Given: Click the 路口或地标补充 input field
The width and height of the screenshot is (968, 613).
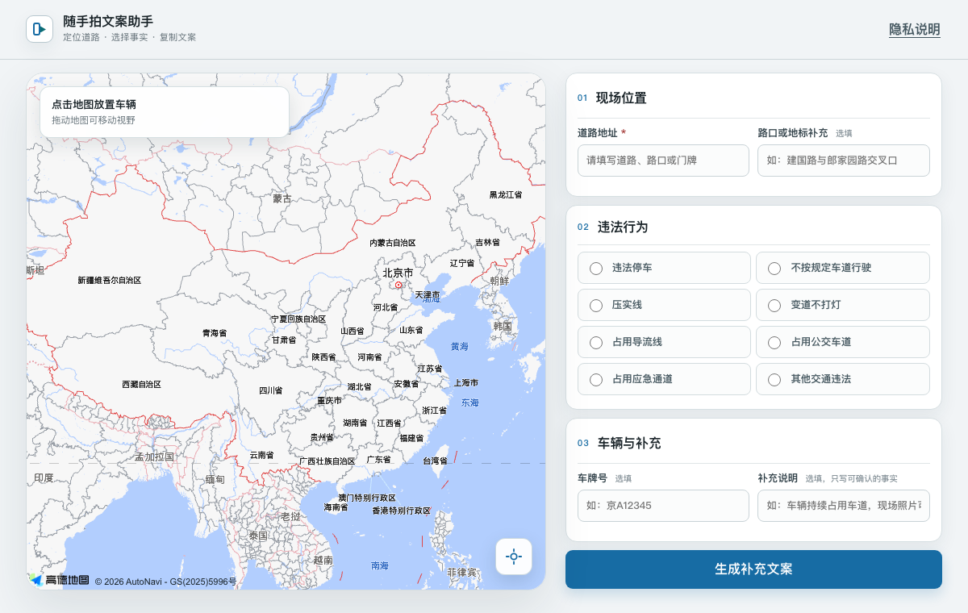Looking at the screenshot, I should [844, 161].
